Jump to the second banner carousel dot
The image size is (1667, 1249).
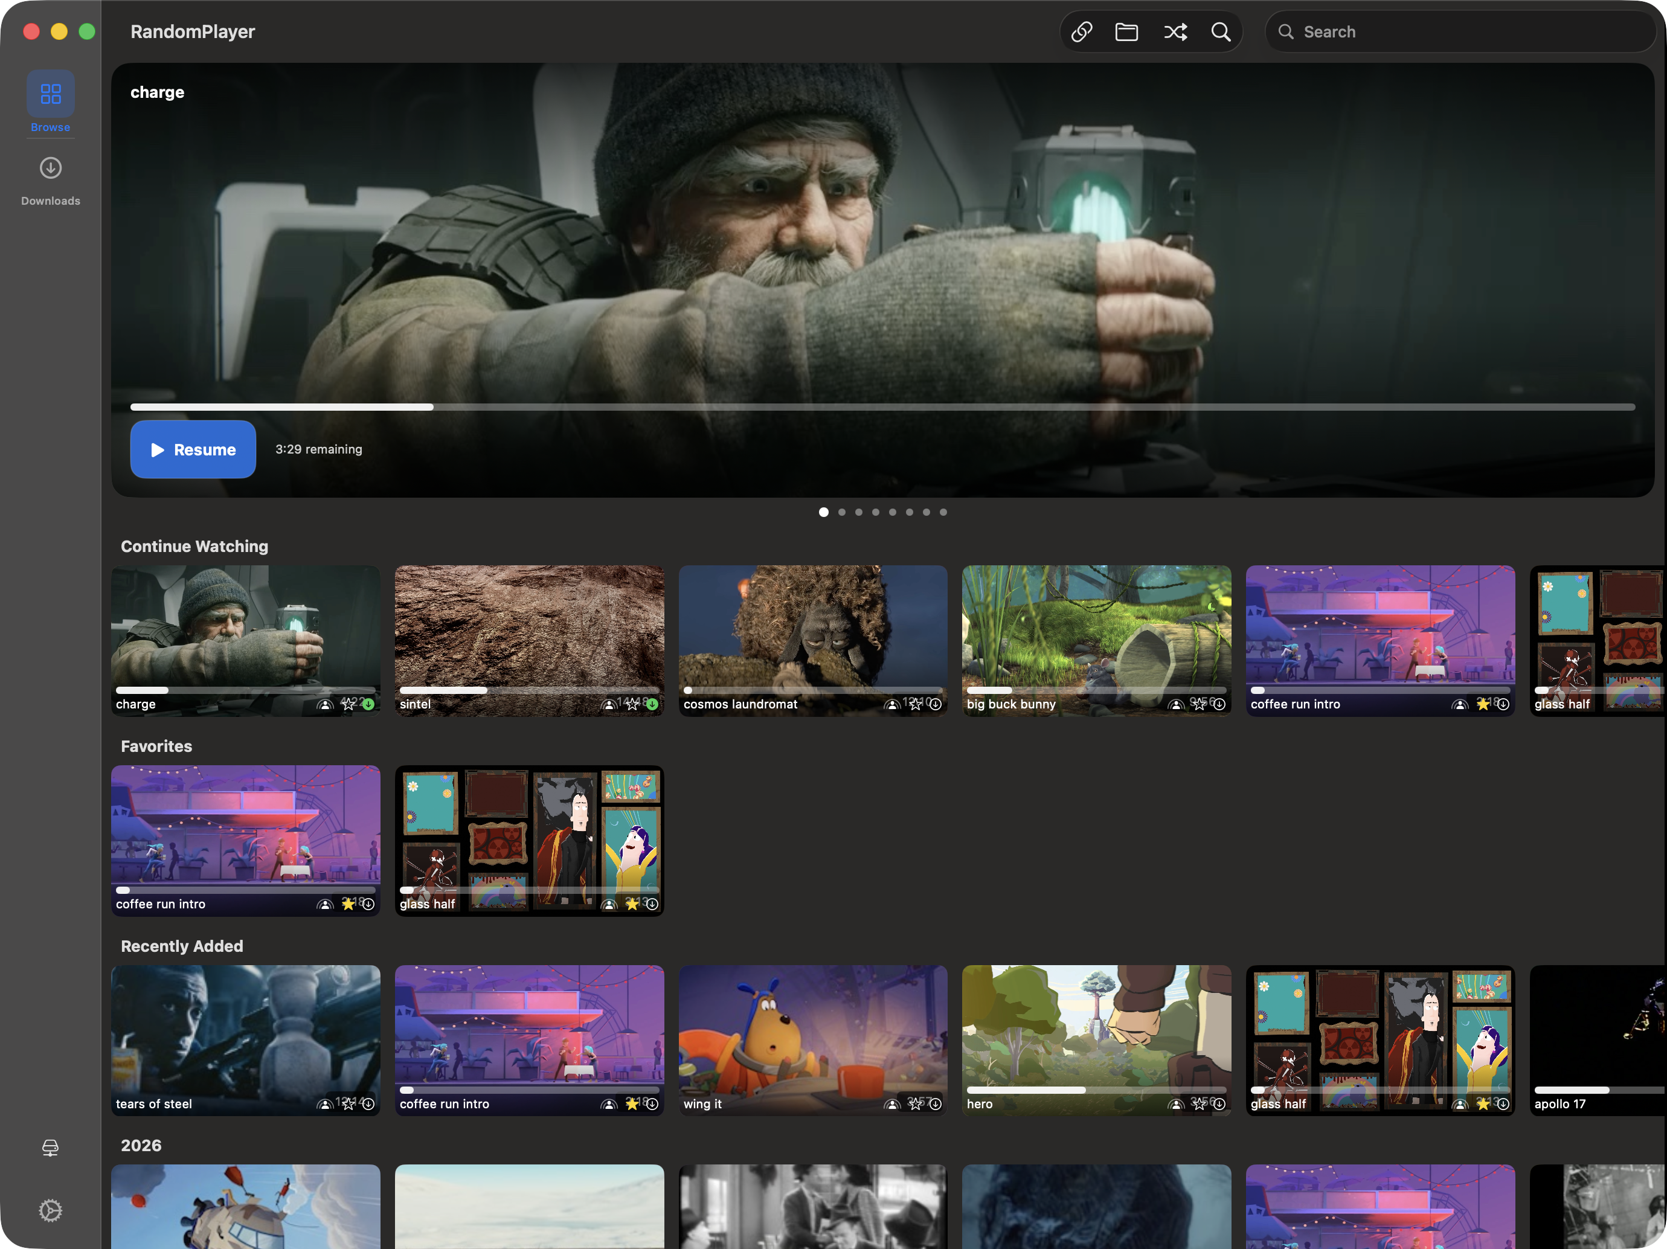(x=842, y=512)
